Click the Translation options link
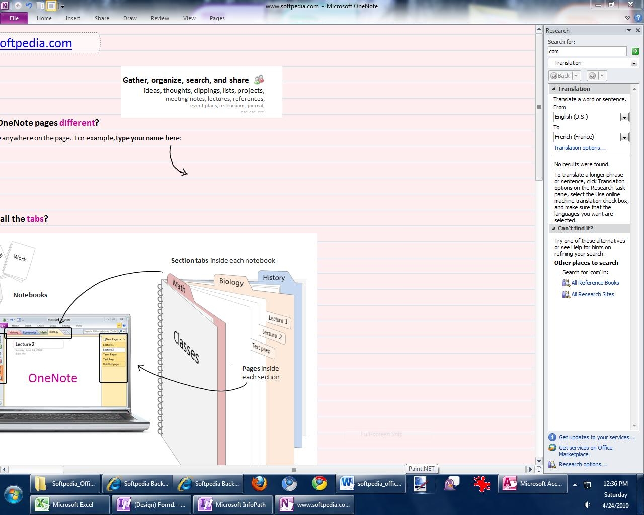Viewport: 644px width, 515px height. tap(580, 148)
